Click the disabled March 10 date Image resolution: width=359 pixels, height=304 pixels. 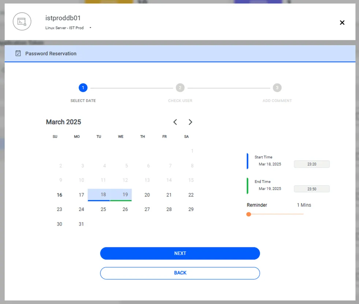point(81,180)
